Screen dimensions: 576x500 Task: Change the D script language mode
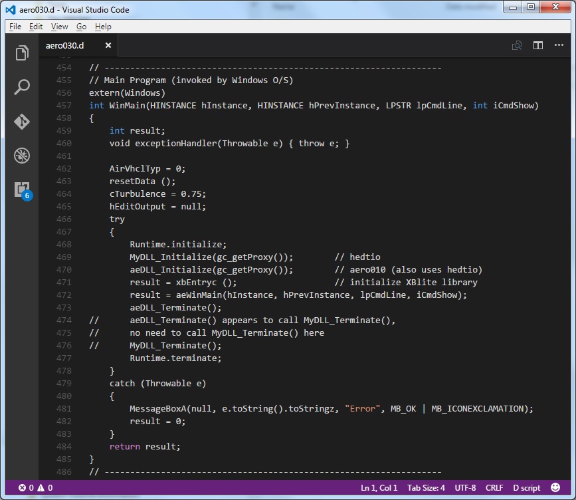click(x=527, y=487)
